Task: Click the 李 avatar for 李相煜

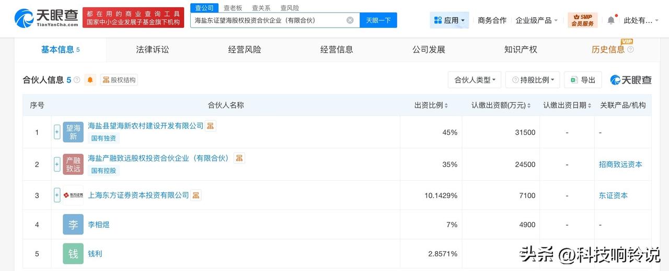Action: pyautogui.click(x=73, y=225)
